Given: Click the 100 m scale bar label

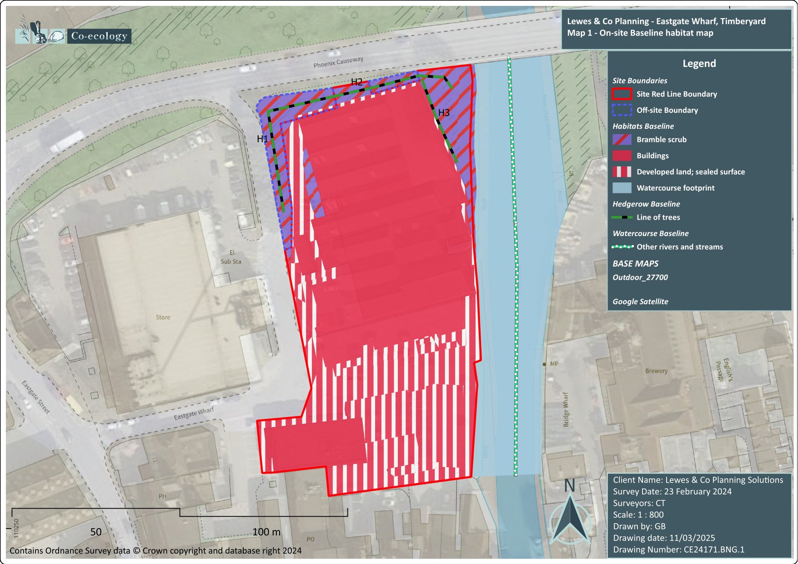Looking at the screenshot, I should pos(266,532).
